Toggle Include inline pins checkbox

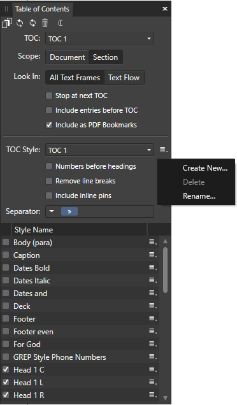[49, 195]
